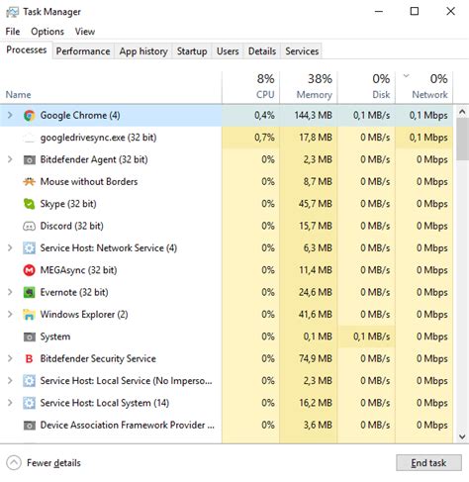Select the Skype green icon

coord(29,204)
